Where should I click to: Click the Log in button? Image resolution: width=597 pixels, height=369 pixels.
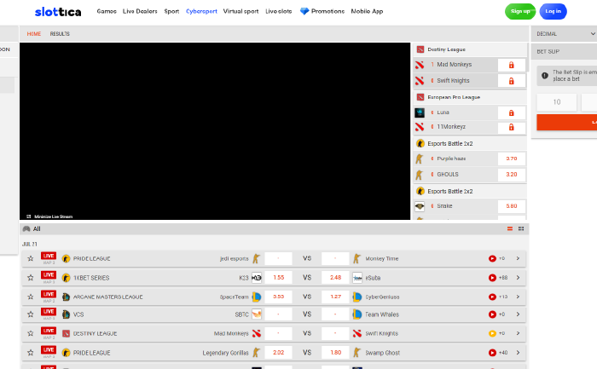click(553, 11)
